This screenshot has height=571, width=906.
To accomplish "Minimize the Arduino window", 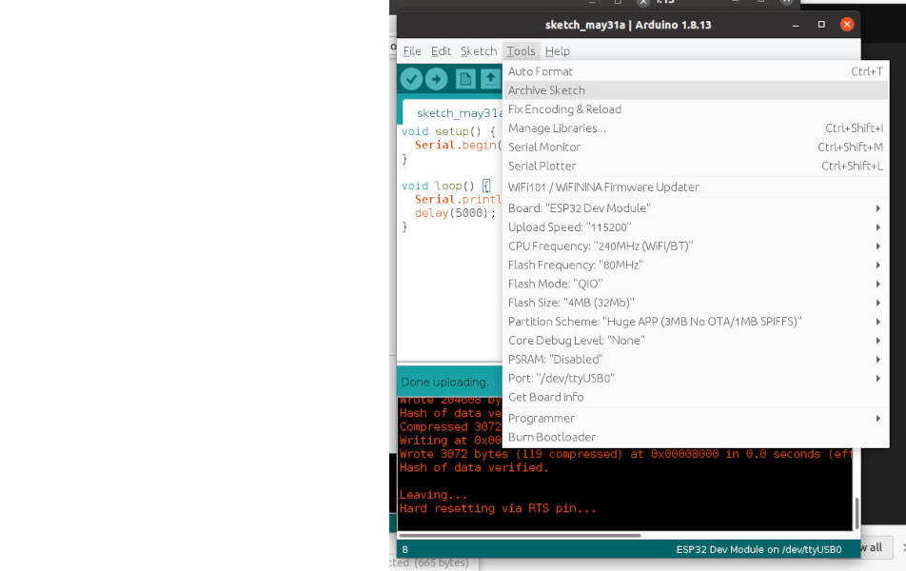I will pyautogui.click(x=796, y=25).
